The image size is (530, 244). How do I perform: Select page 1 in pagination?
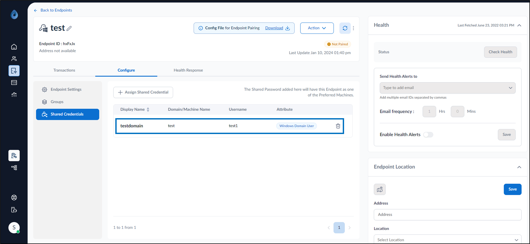coord(339,228)
